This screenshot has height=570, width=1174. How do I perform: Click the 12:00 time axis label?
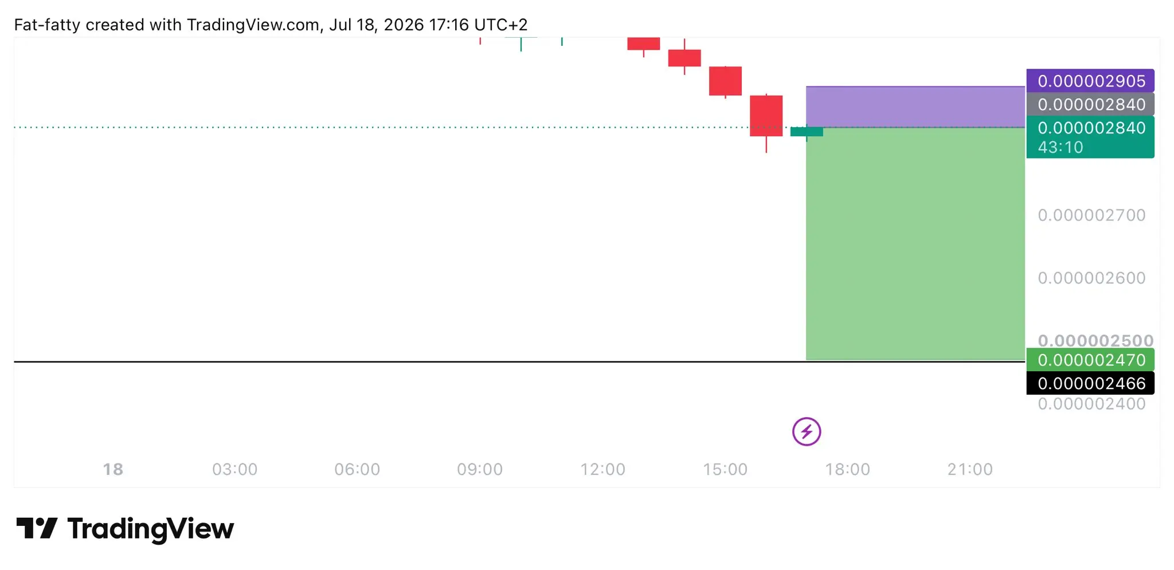602,469
